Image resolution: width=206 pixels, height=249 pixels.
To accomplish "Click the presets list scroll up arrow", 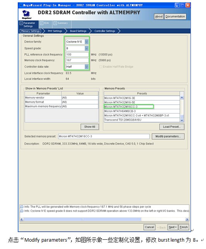I will tap(182, 98).
